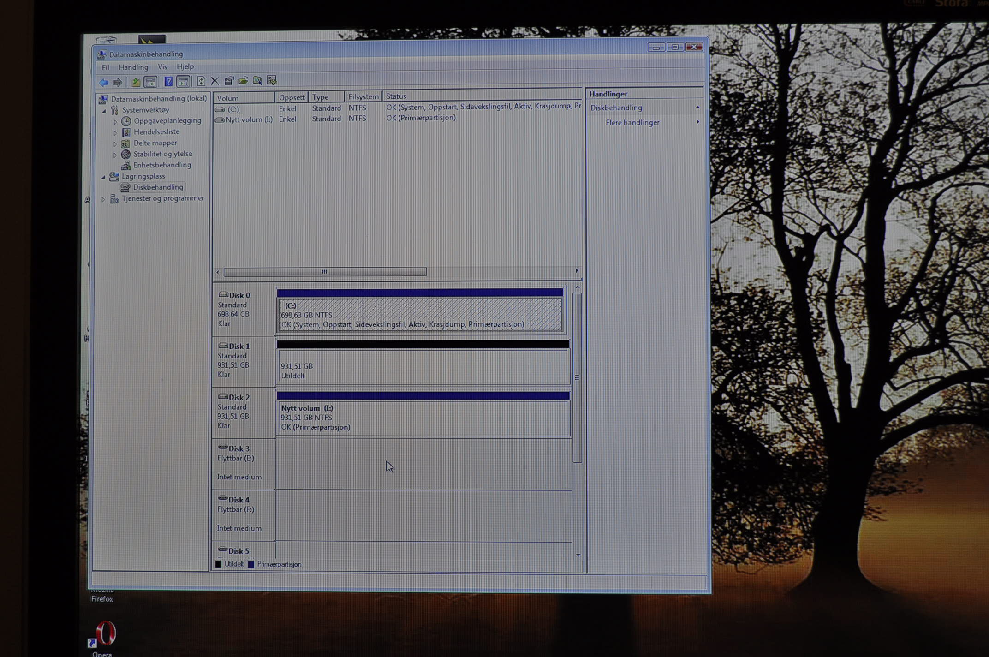Select the Nytt volum (I:) list row
The image size is (989, 657).
[398, 119]
